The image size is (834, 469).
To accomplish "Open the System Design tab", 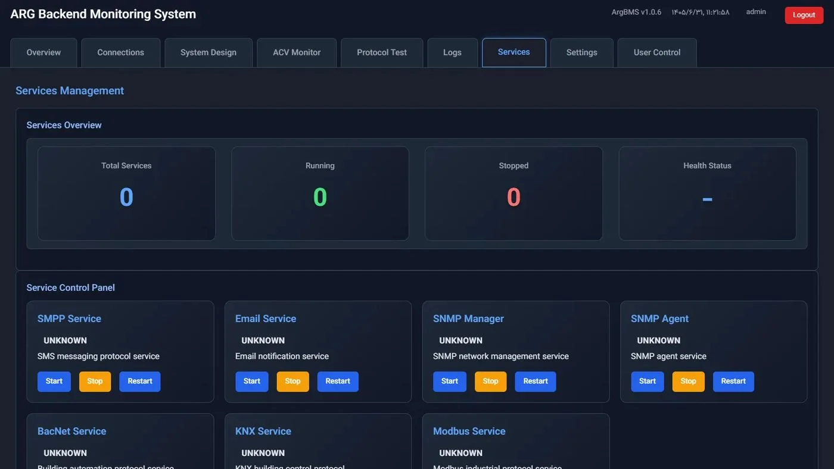I will pyautogui.click(x=208, y=52).
